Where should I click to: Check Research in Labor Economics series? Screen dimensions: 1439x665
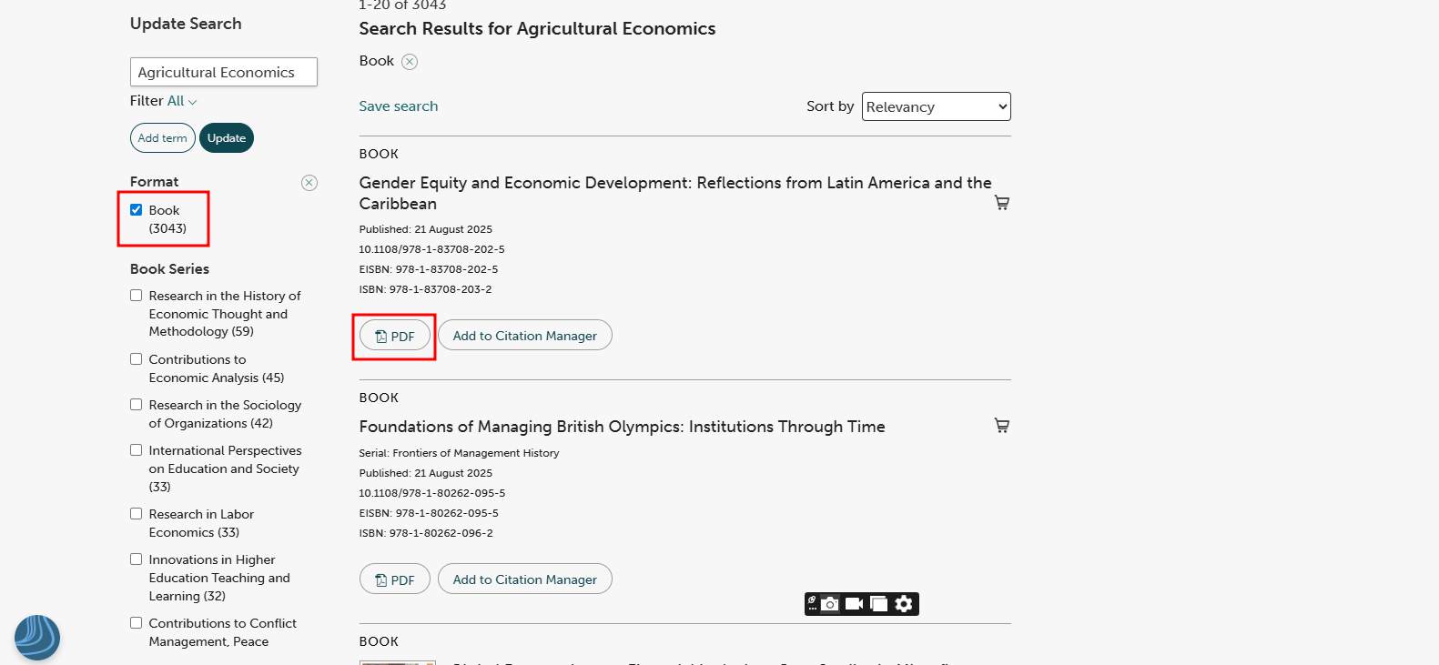tap(137, 514)
